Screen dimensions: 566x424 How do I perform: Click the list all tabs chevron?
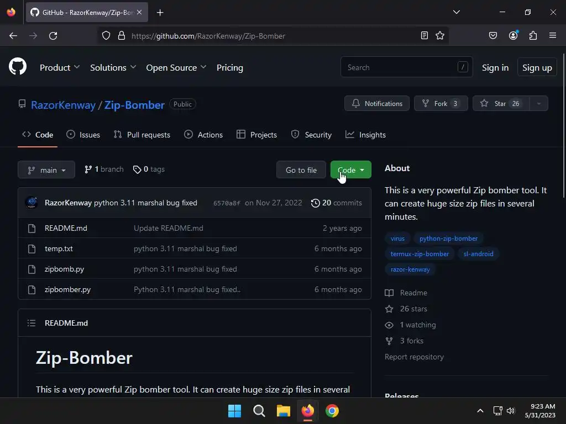pyautogui.click(x=456, y=12)
